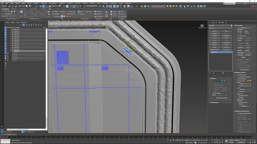Activate the Select and Move tool
Screen dimensions: 257x144
point(40,6)
